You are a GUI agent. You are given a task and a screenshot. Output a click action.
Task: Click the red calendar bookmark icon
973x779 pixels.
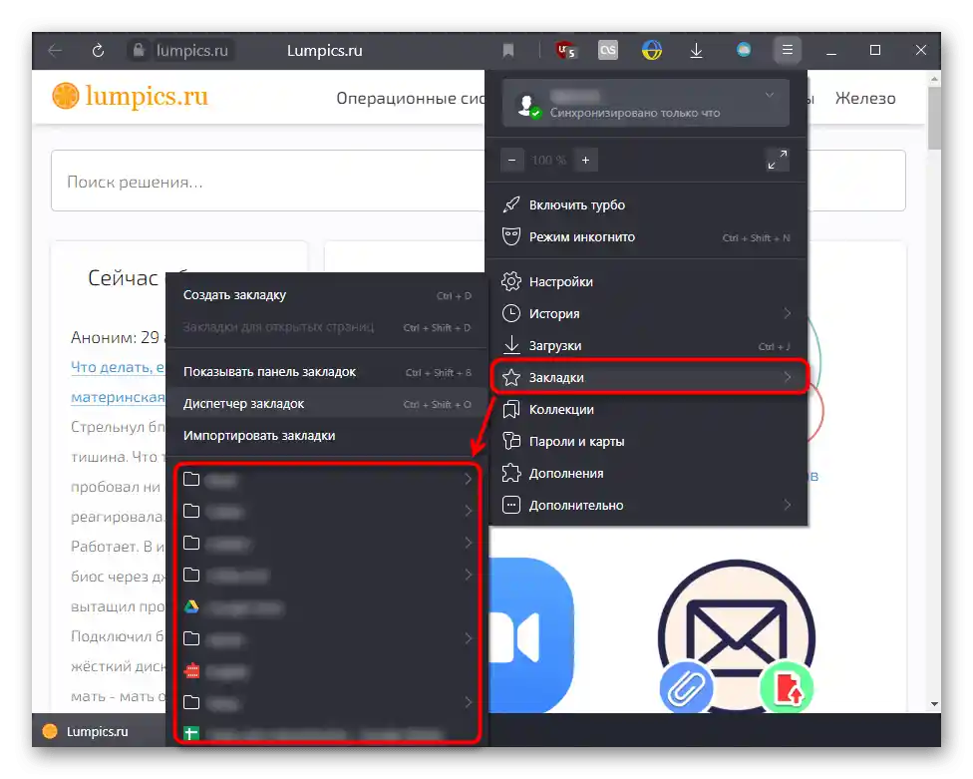click(191, 670)
